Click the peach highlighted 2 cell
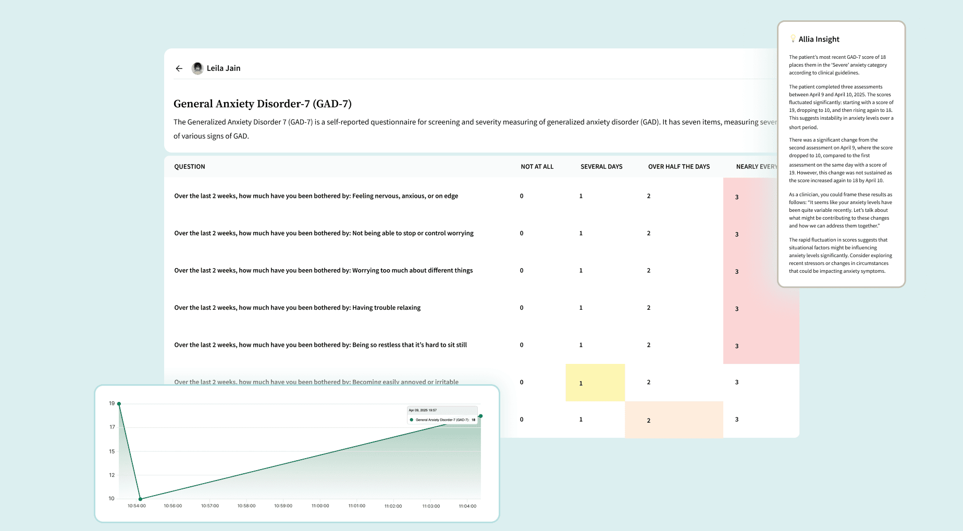The image size is (963, 531). click(x=674, y=420)
